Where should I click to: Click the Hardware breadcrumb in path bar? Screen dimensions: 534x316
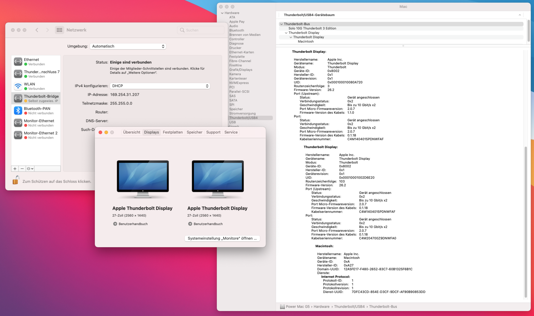click(x=322, y=307)
